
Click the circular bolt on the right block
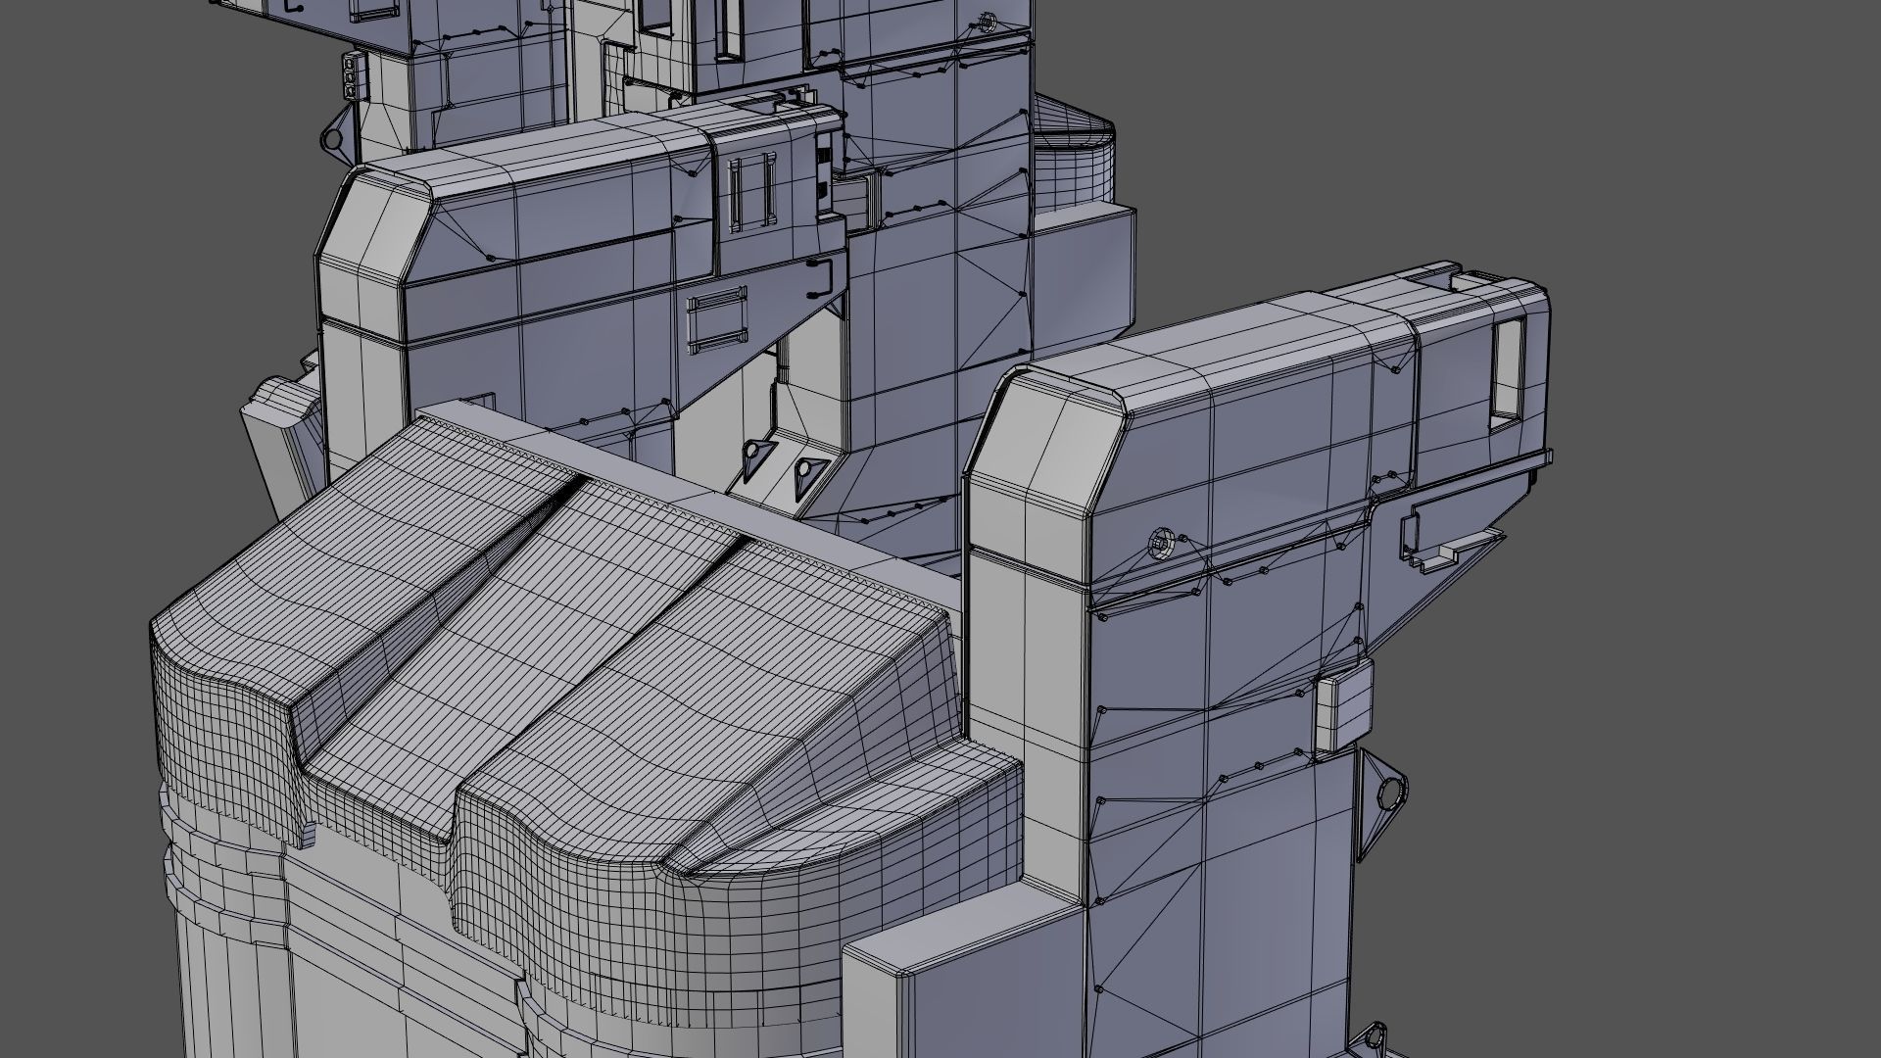tap(1161, 542)
